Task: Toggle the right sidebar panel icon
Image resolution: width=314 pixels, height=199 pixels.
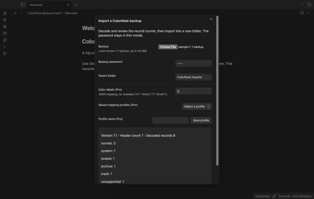Action: coord(309,4)
